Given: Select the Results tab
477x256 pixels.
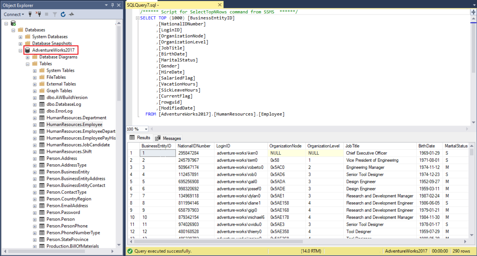Looking at the screenshot, I should 140,138.
